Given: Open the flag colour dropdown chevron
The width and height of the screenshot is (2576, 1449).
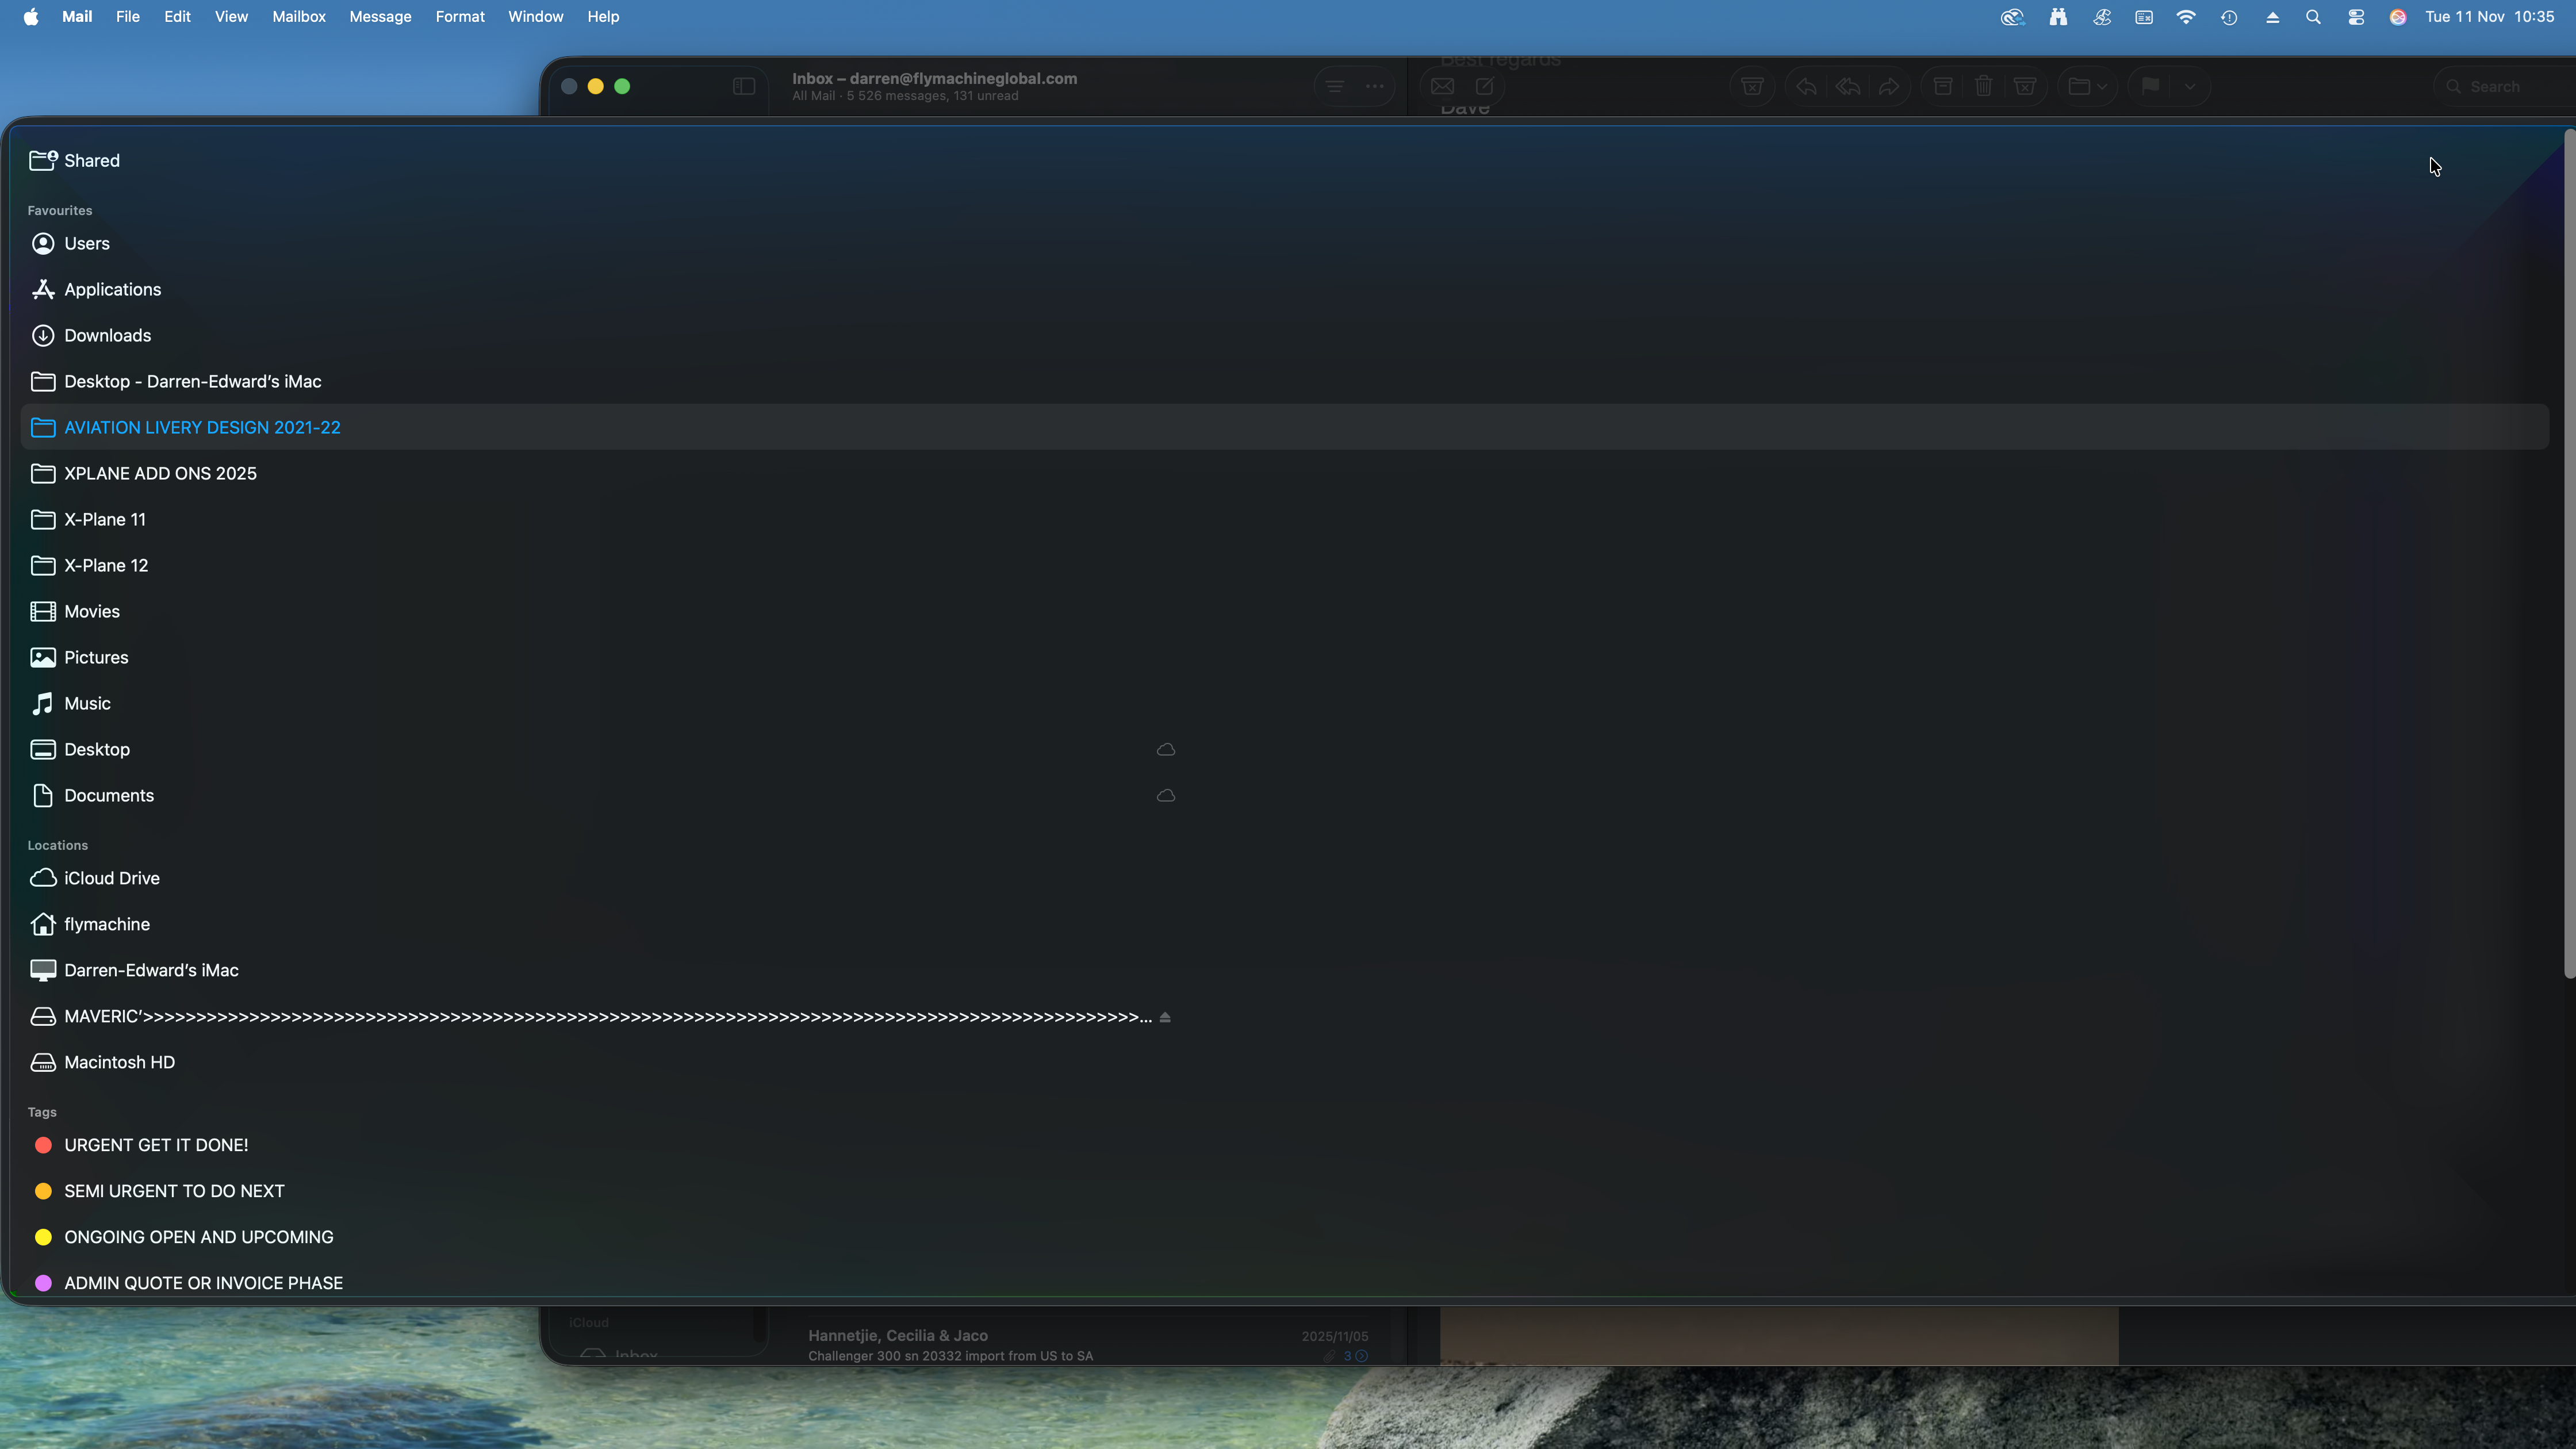Looking at the screenshot, I should [x=2190, y=87].
